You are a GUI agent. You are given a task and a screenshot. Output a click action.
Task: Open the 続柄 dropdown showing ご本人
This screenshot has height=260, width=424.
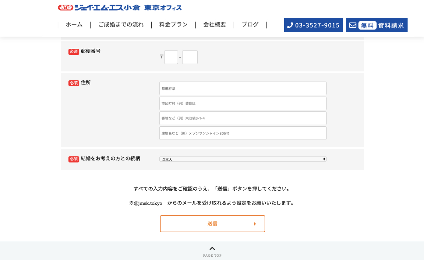[243, 159]
